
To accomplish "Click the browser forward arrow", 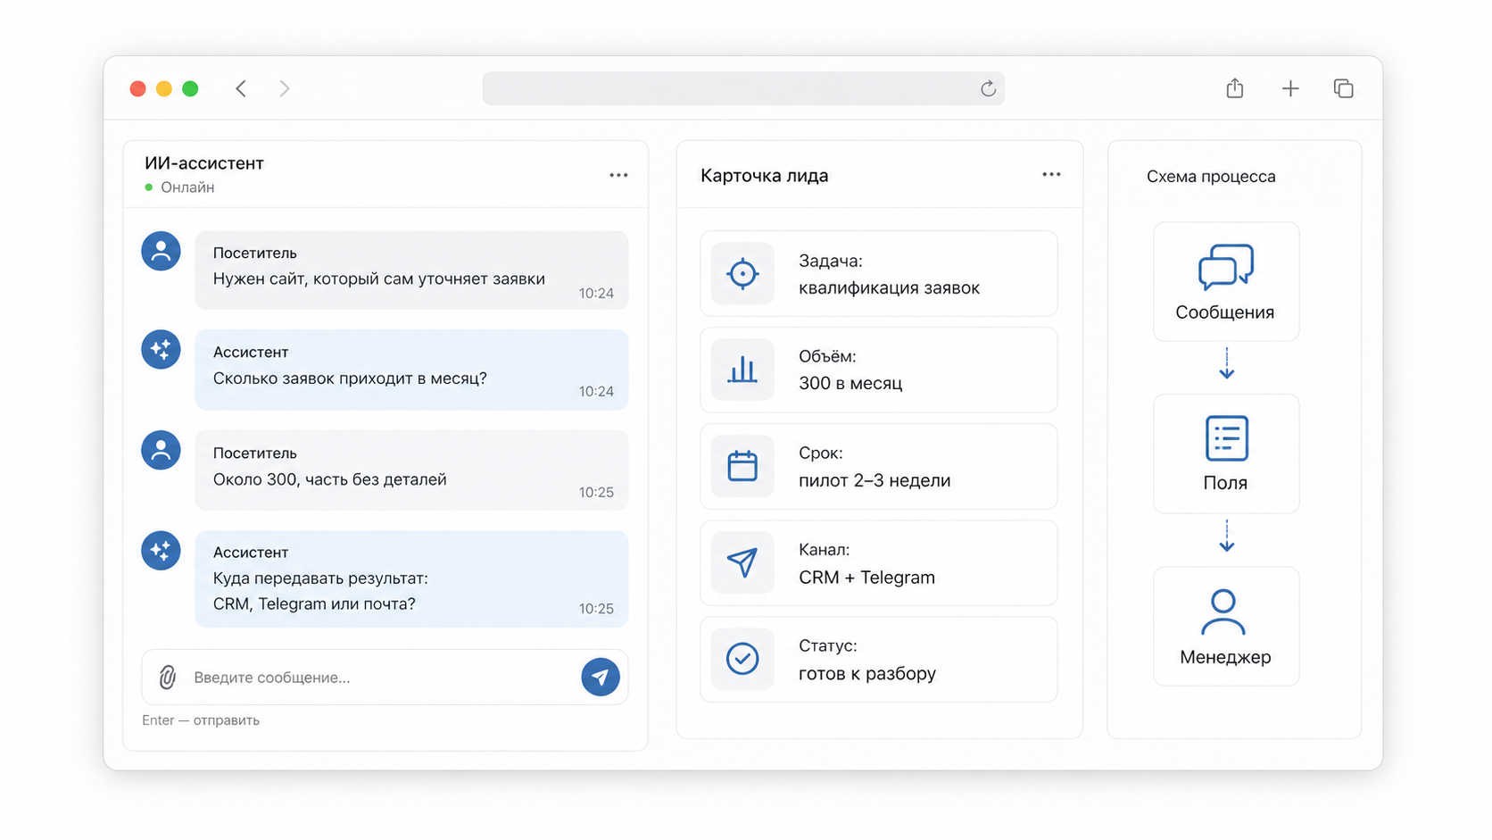I will [x=284, y=88].
